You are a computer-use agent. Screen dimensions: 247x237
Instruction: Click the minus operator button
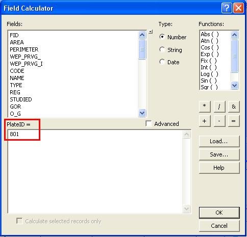coord(219,121)
